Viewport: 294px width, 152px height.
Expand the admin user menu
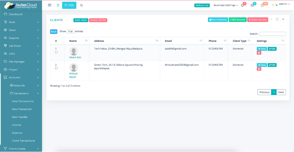pyautogui.click(x=284, y=4)
